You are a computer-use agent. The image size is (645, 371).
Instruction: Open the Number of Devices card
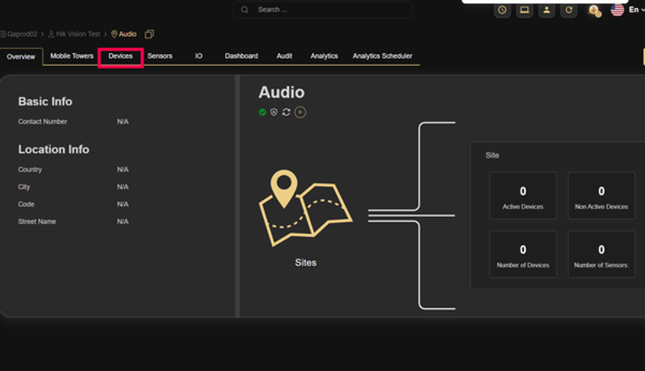522,254
